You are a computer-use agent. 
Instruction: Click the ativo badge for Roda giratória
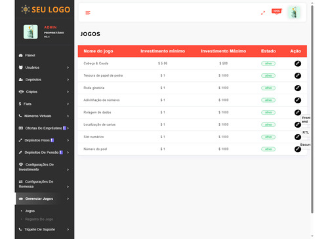tap(268, 88)
